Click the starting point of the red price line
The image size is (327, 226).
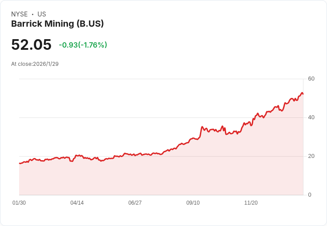click(x=20, y=163)
